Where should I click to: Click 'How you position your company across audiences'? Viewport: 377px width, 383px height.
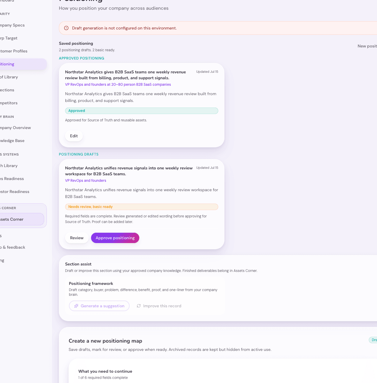pos(114,8)
